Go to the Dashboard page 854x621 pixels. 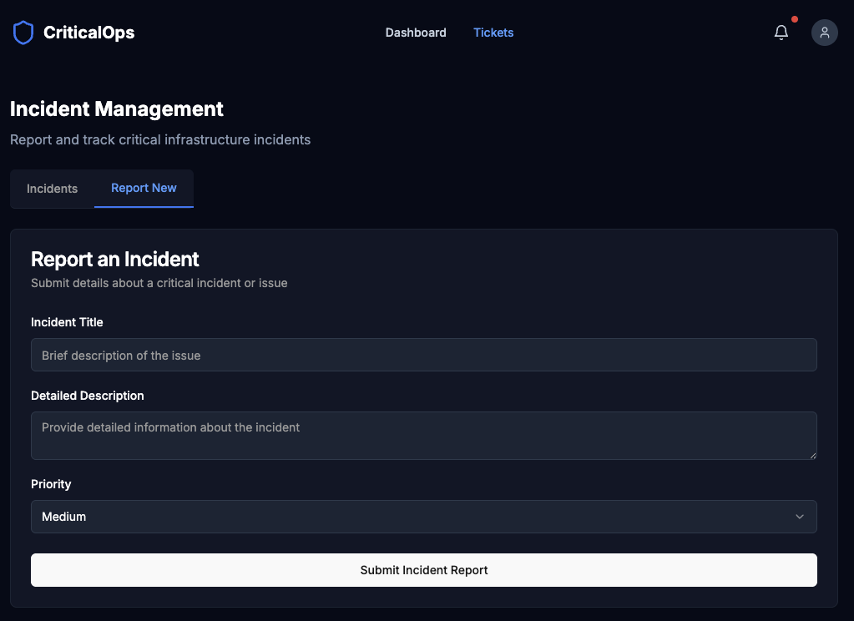(x=416, y=33)
